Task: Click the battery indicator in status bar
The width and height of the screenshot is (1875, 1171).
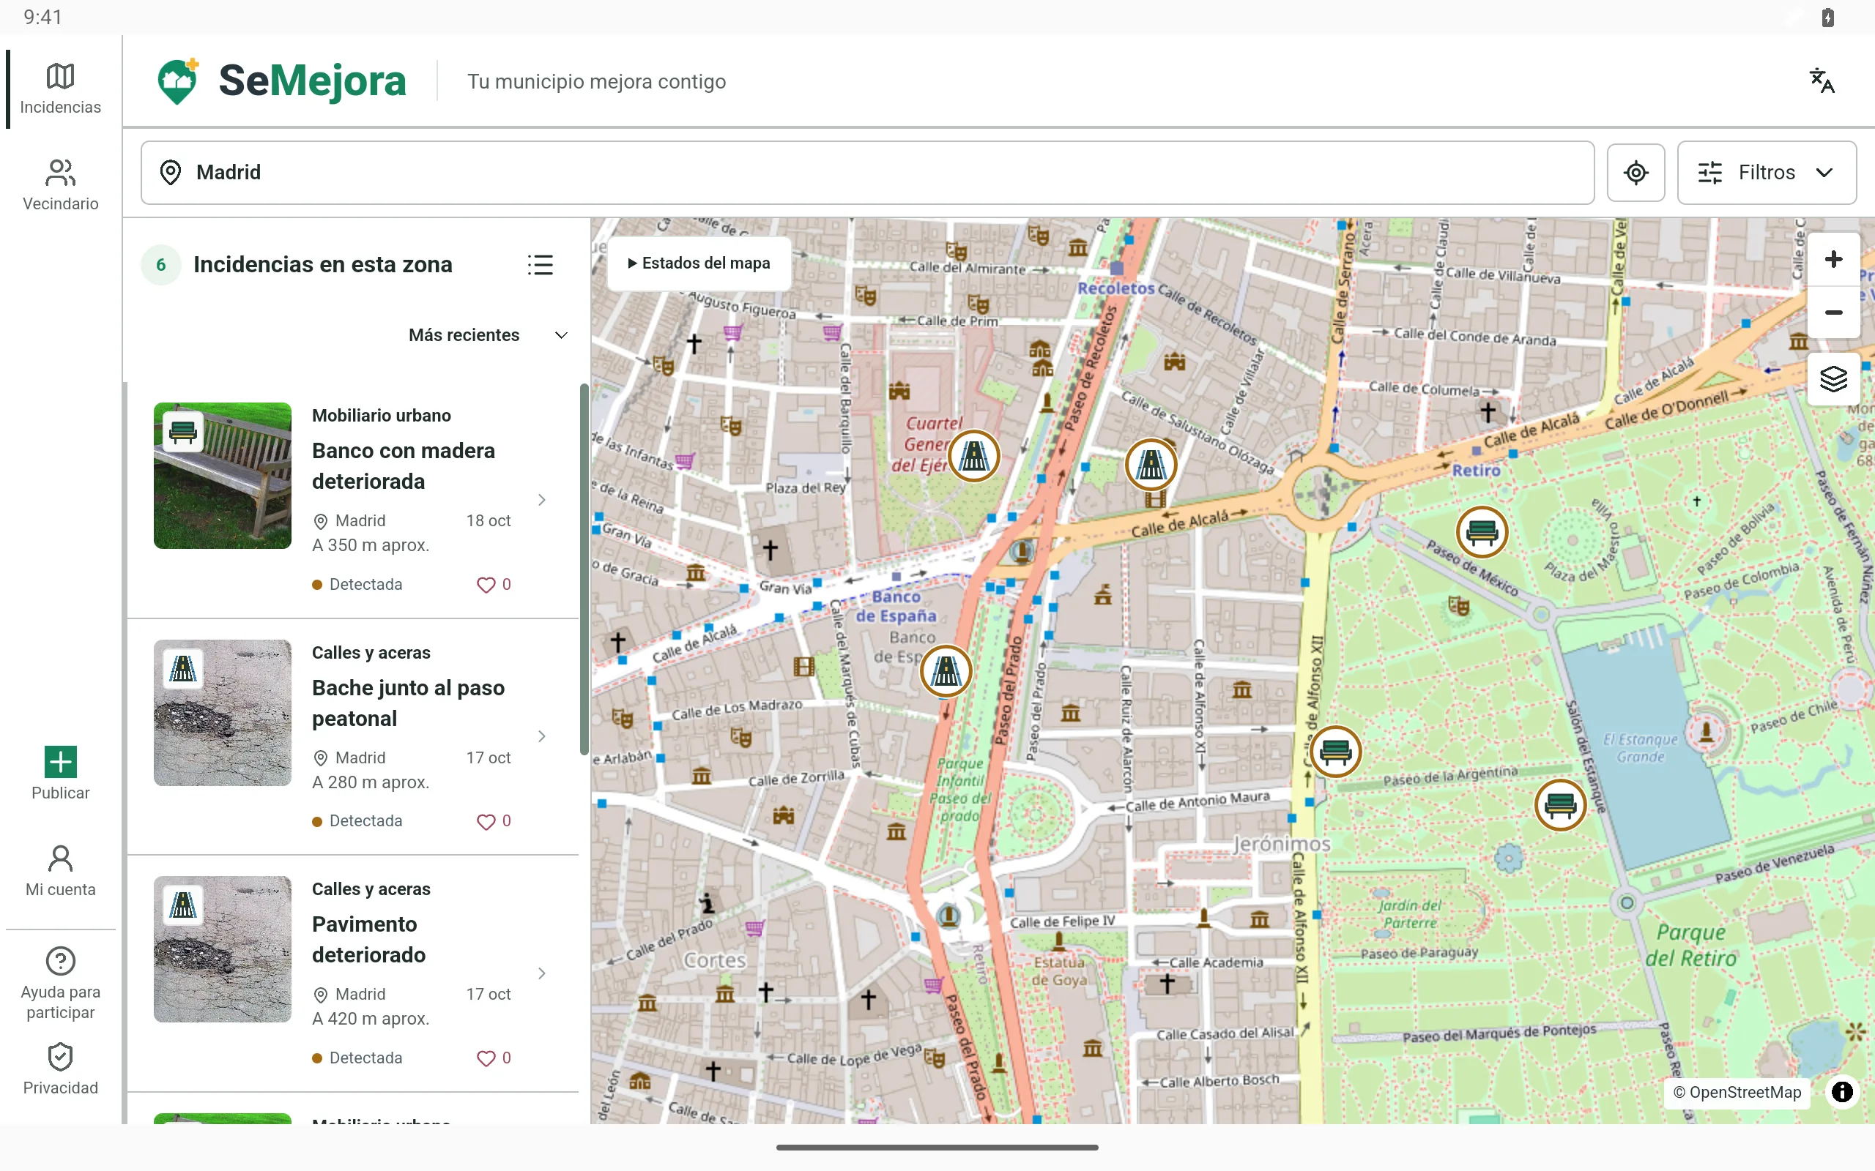Action: (x=1827, y=17)
